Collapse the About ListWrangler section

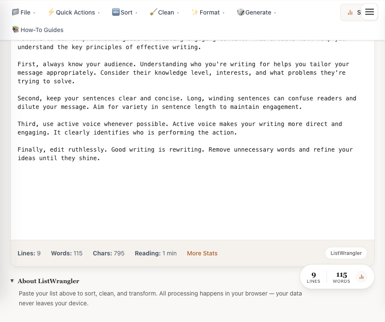click(12, 281)
